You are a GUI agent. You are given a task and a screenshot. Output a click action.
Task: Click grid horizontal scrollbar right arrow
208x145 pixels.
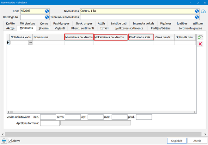[195, 112]
